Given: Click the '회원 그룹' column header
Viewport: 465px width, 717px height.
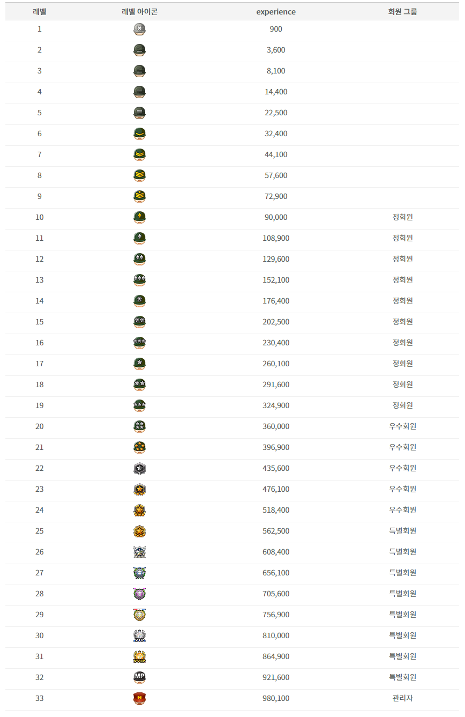Looking at the screenshot, I should pos(403,12).
